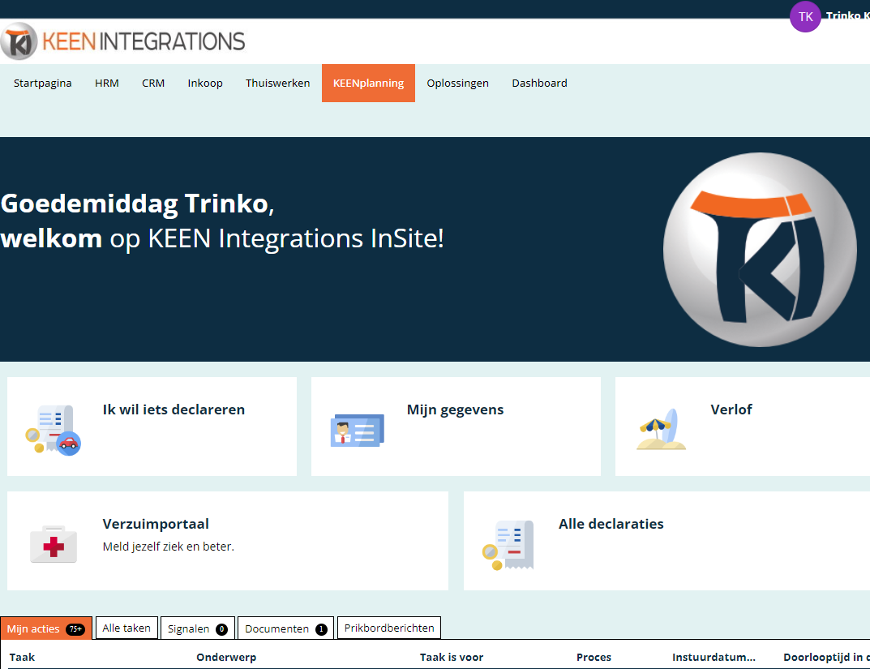Click the declaration receipt with car icon
The width and height of the screenshot is (870, 669).
(x=54, y=430)
